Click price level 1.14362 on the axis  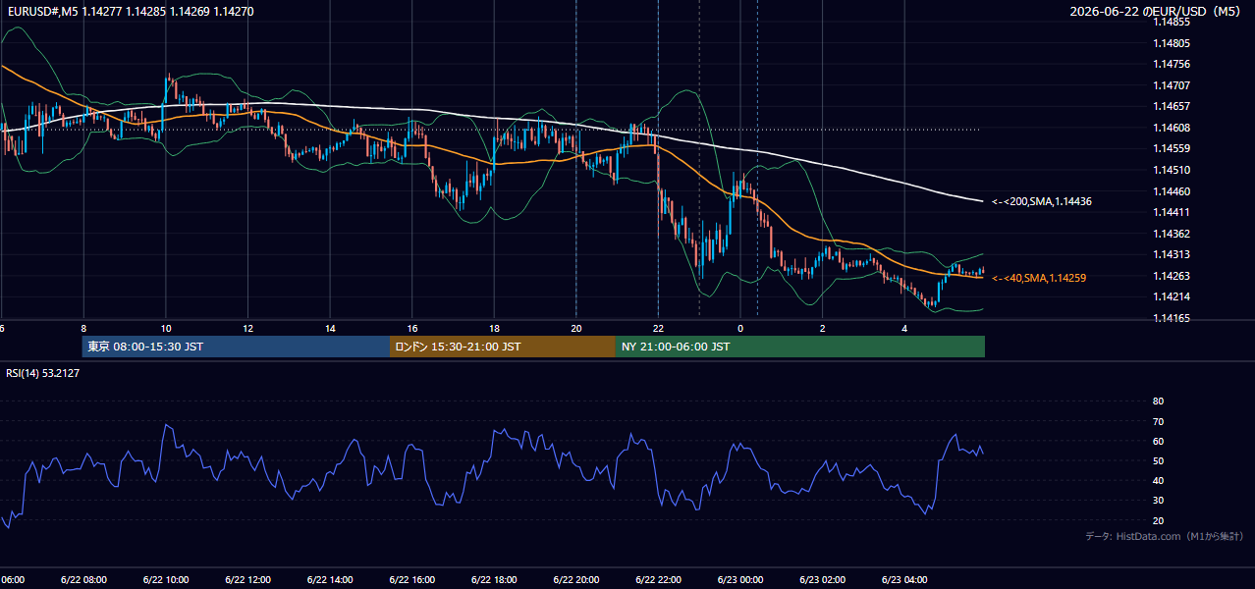(x=1171, y=234)
